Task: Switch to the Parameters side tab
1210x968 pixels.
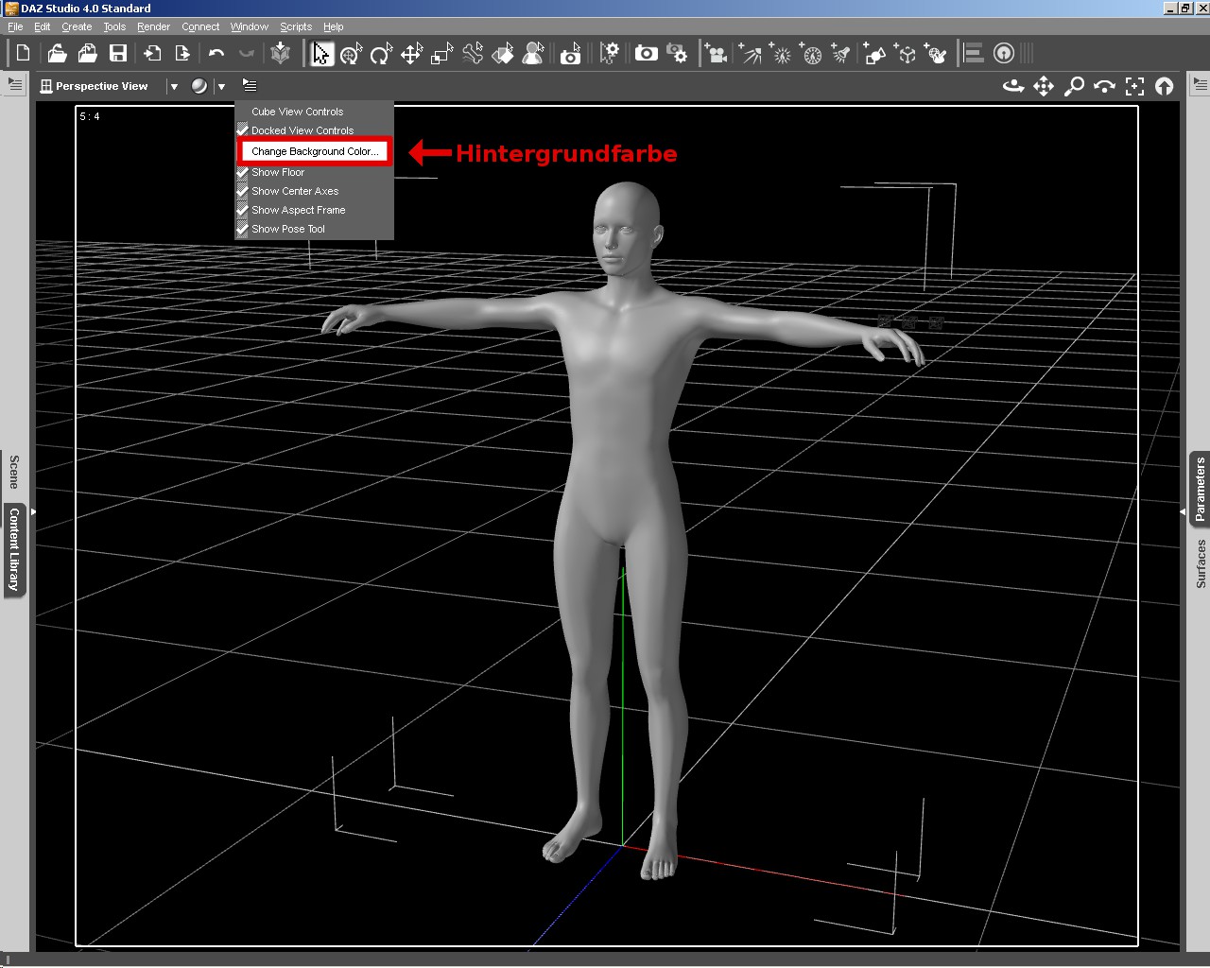Action: point(1201,489)
